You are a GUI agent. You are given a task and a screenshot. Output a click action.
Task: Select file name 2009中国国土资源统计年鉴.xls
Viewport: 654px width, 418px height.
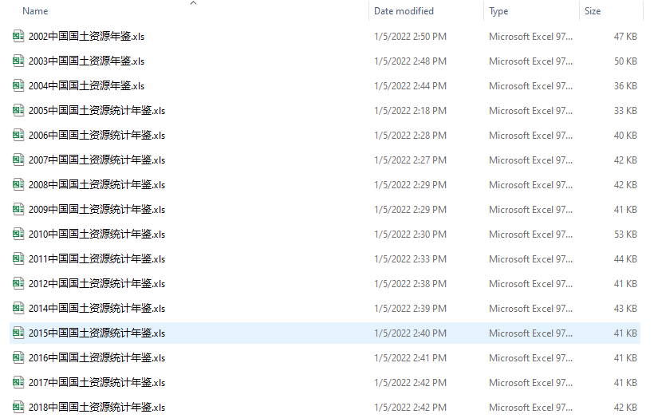click(x=97, y=209)
